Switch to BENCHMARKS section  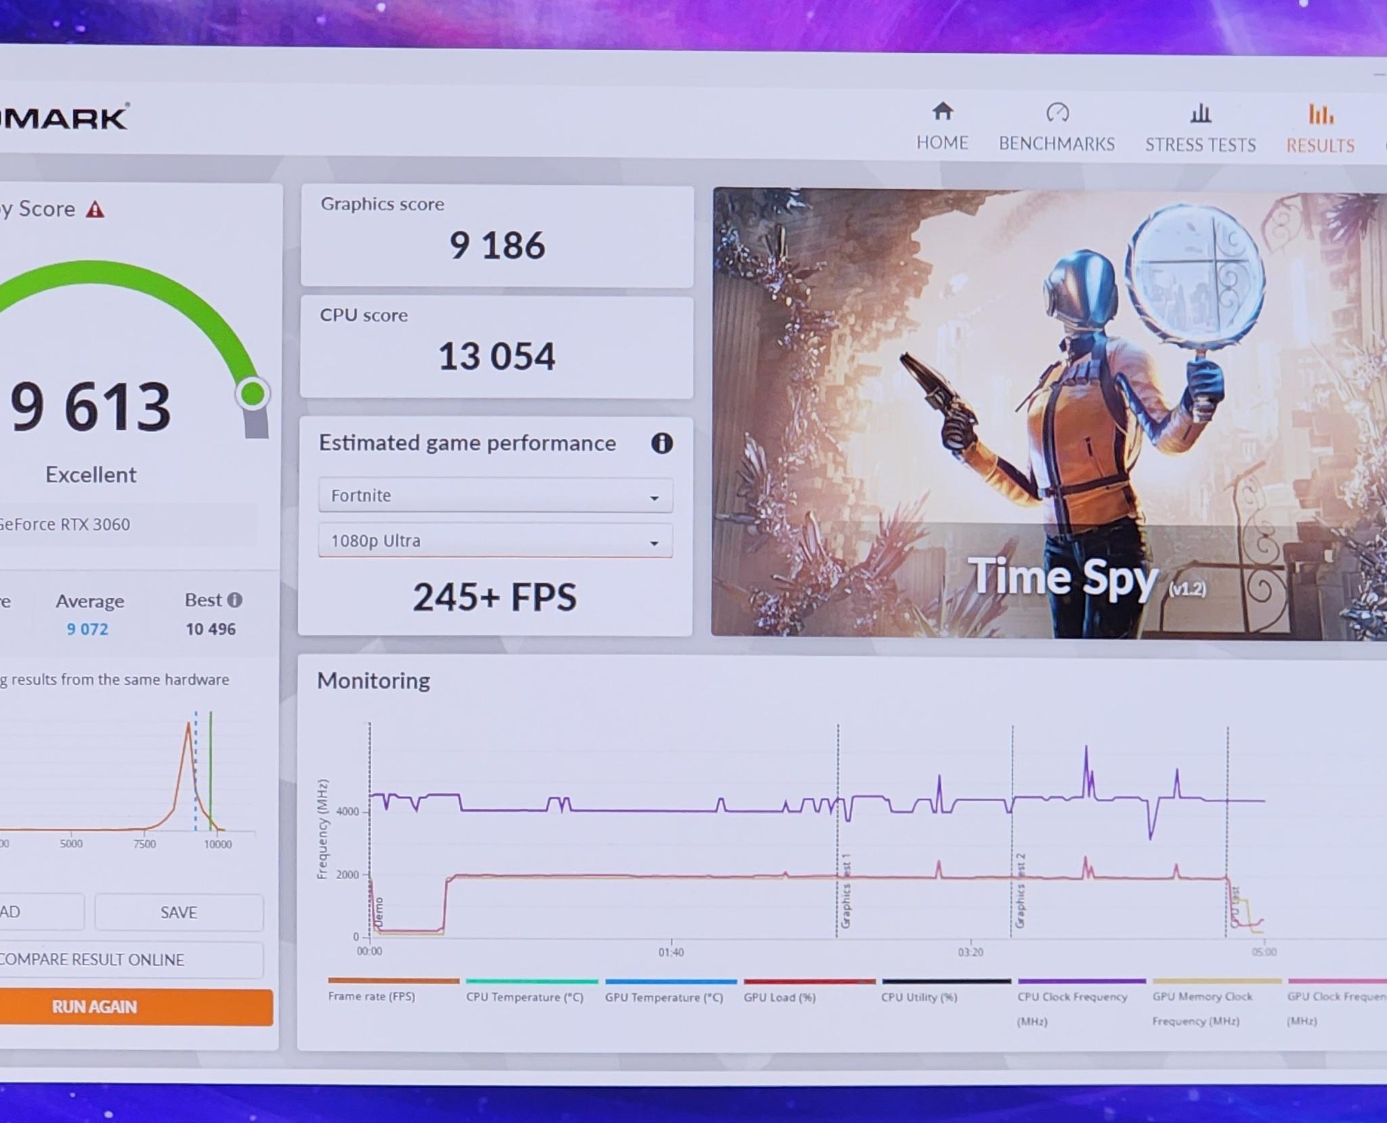pos(1057,144)
